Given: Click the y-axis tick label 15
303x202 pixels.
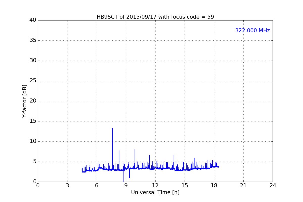Looking at the screenshot, I should [x=33, y=121].
